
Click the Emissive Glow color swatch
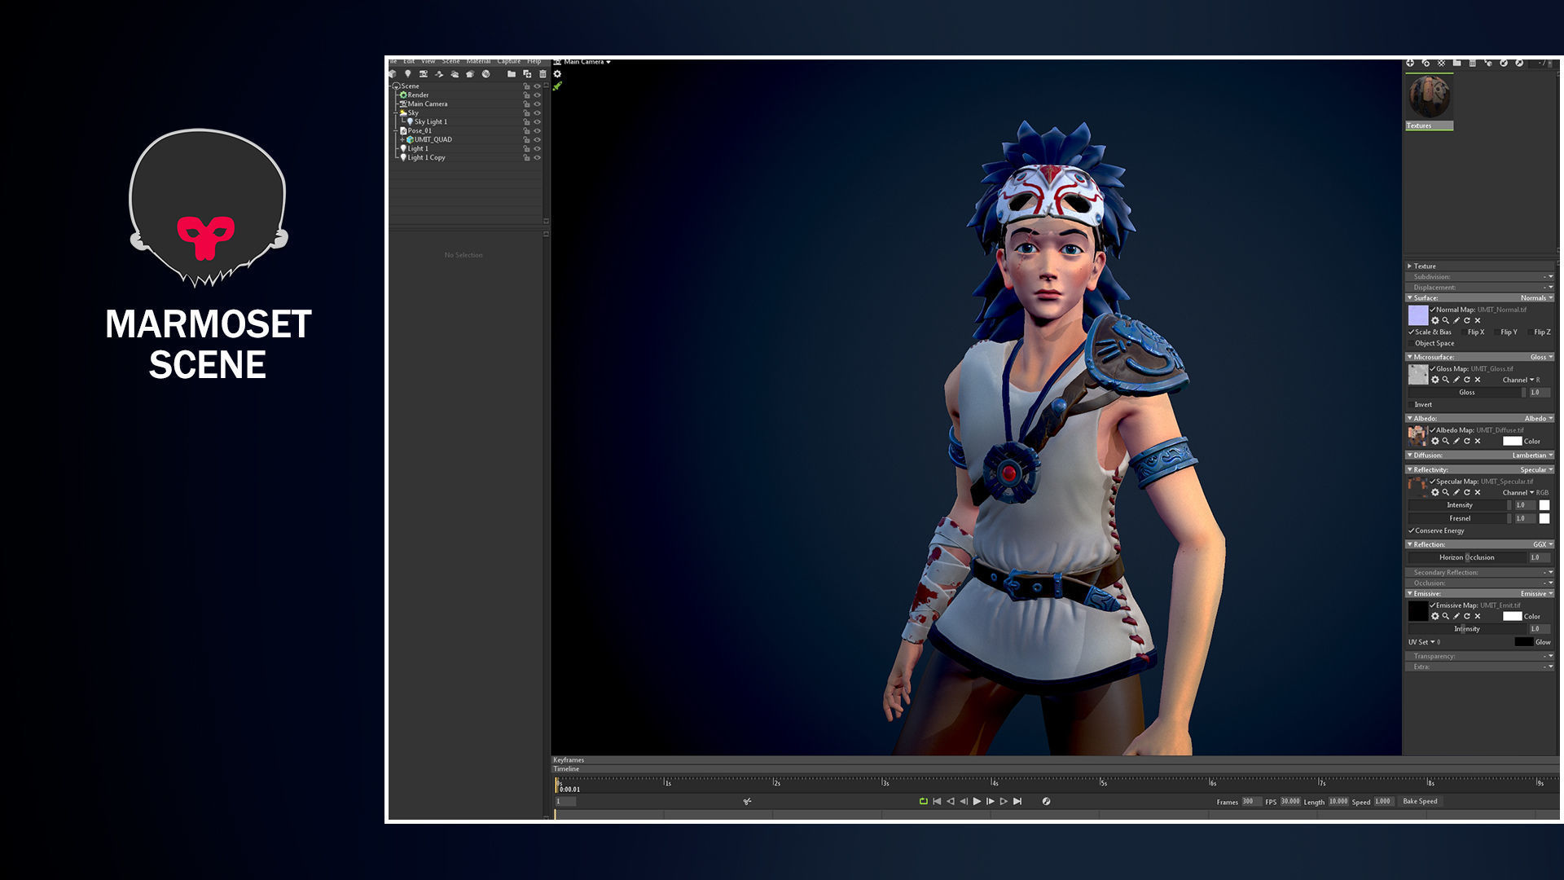[1523, 643]
